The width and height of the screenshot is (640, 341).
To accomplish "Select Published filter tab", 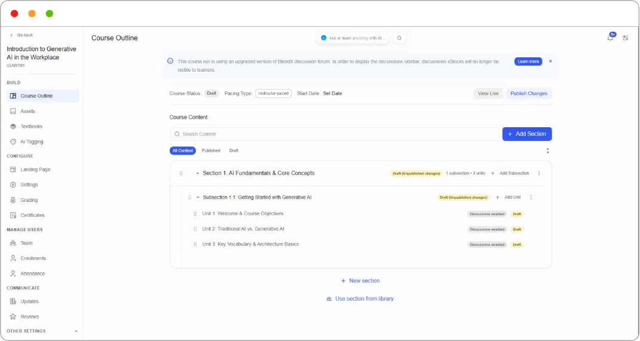I will tap(211, 150).
